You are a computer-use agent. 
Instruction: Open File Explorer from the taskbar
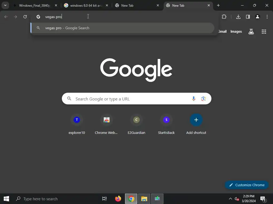[x=144, y=199]
